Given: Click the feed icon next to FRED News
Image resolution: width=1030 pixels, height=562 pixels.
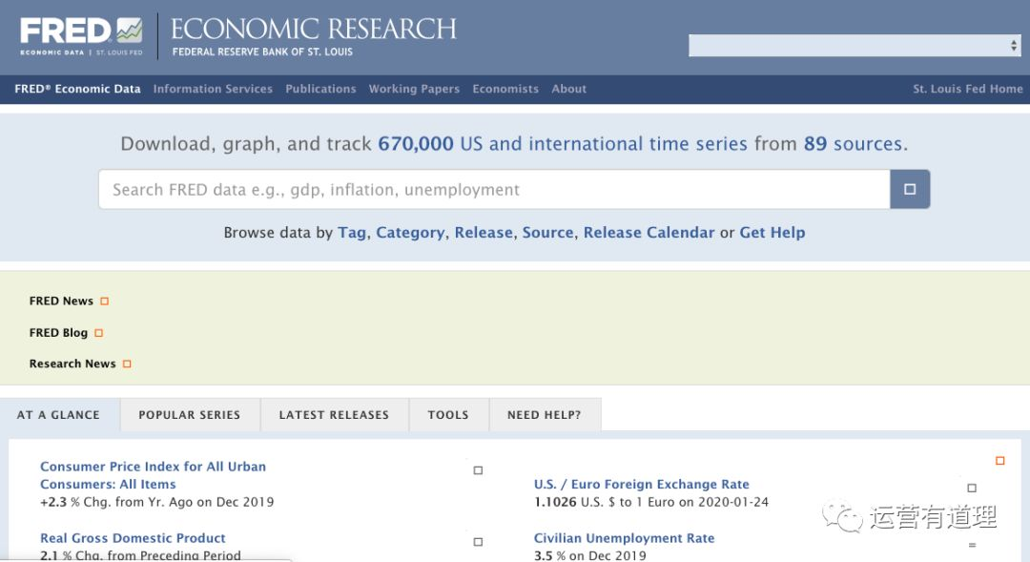Looking at the screenshot, I should (105, 302).
